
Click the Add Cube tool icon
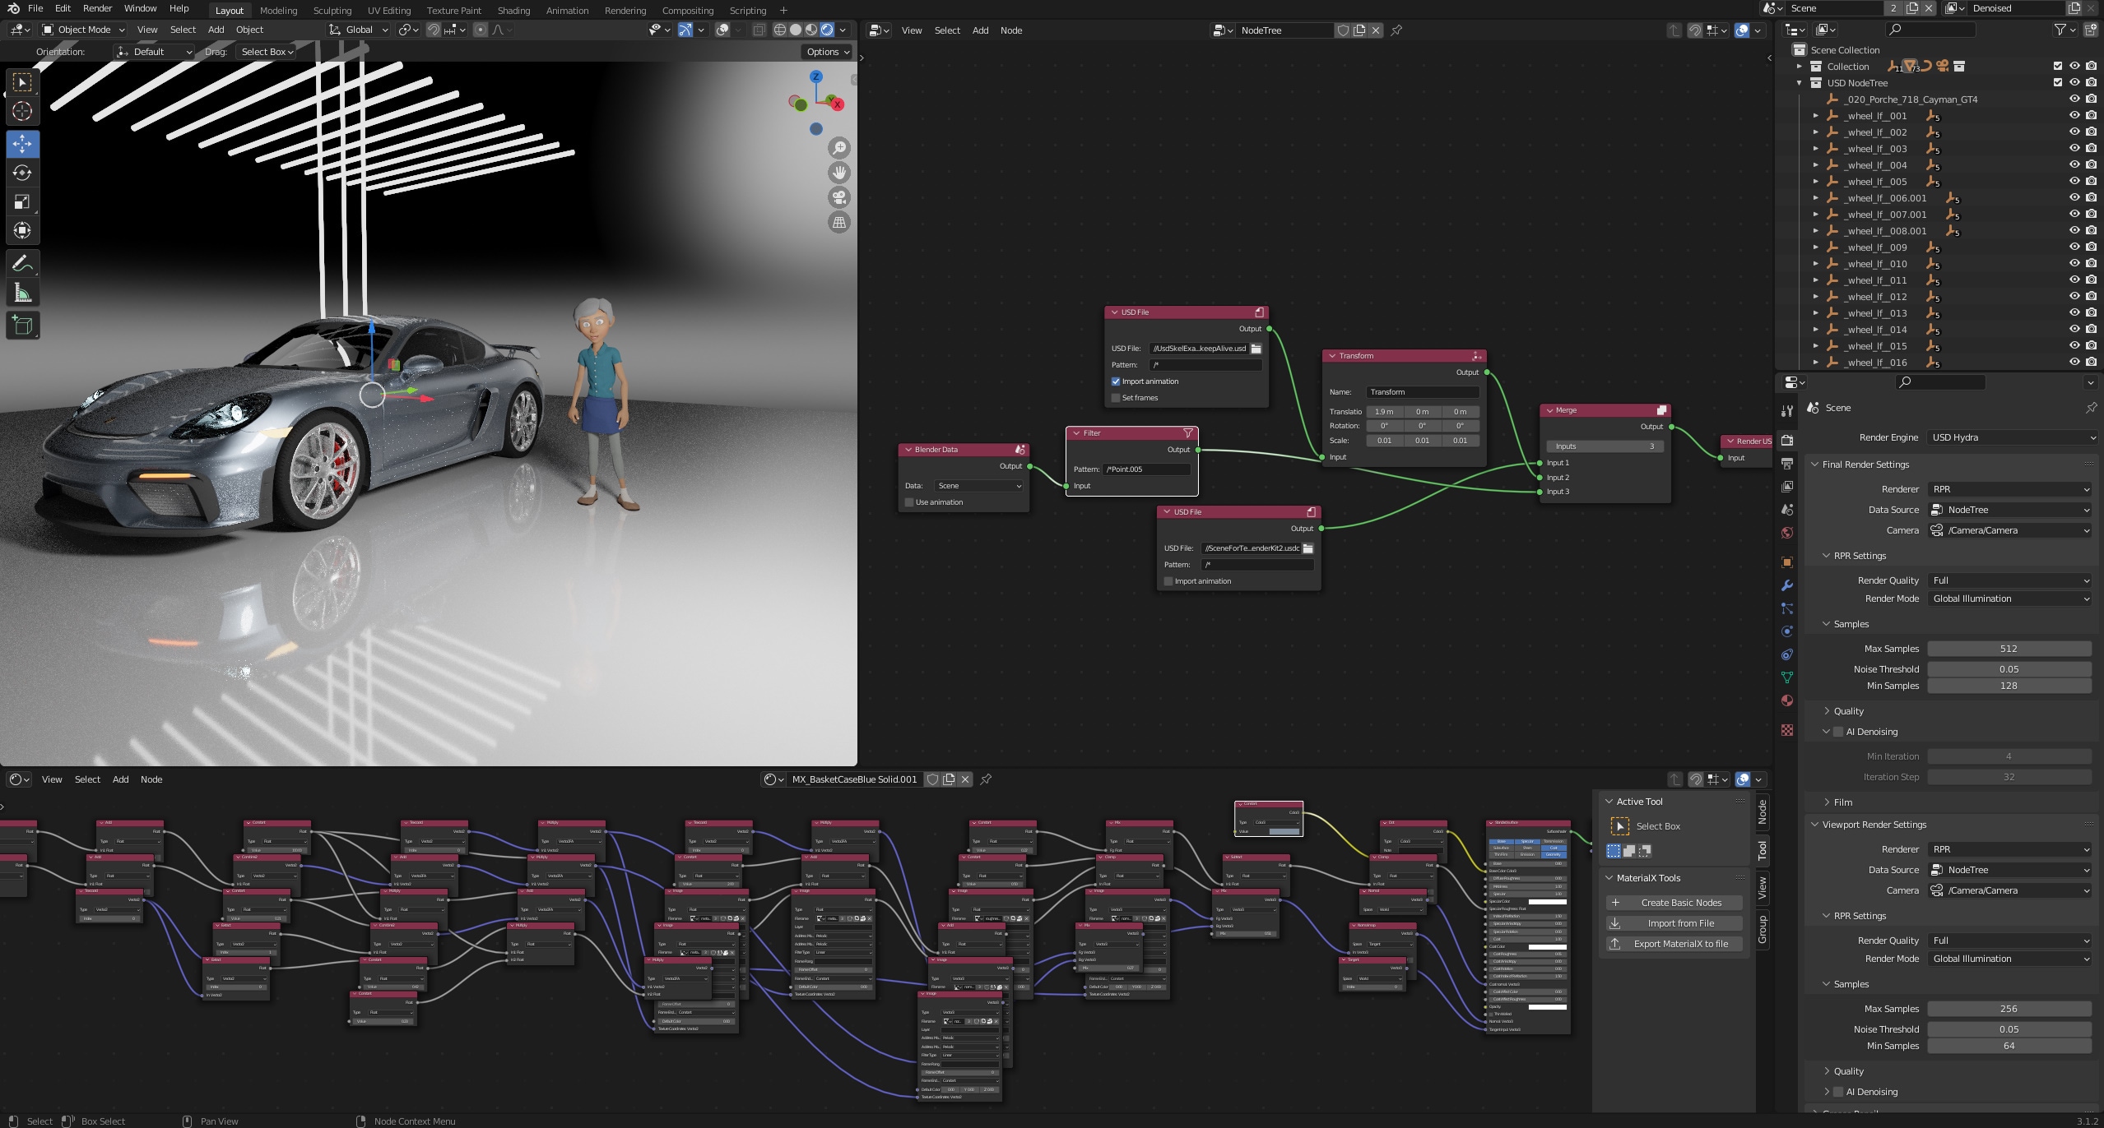click(x=22, y=326)
